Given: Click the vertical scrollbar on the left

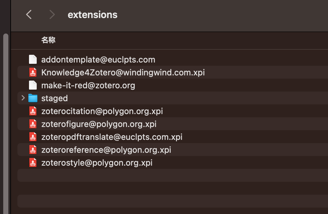Looking at the screenshot, I should pyautogui.click(x=6, y=123).
